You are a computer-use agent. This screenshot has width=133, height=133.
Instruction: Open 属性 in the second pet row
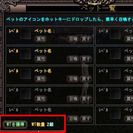41,59
